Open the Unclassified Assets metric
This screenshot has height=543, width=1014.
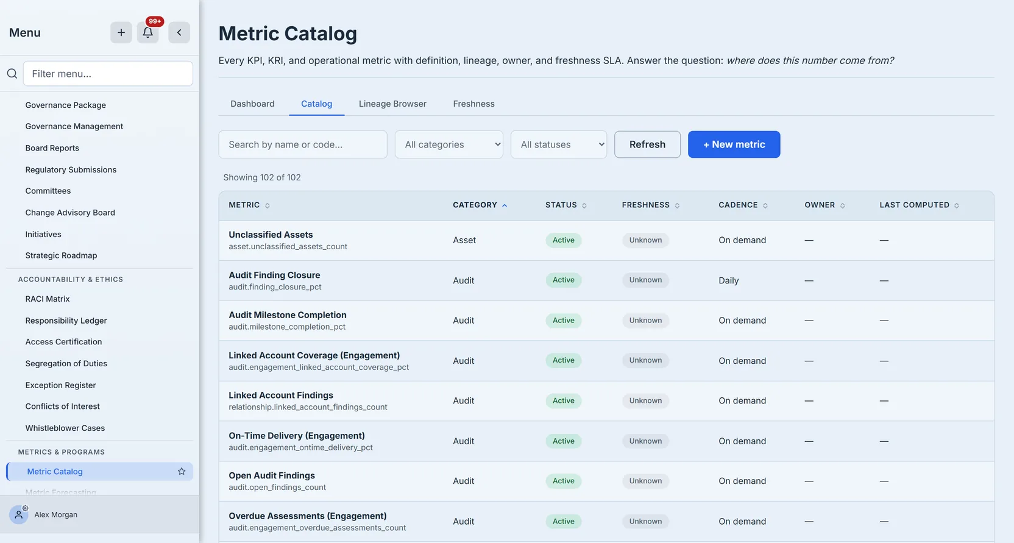coord(271,235)
